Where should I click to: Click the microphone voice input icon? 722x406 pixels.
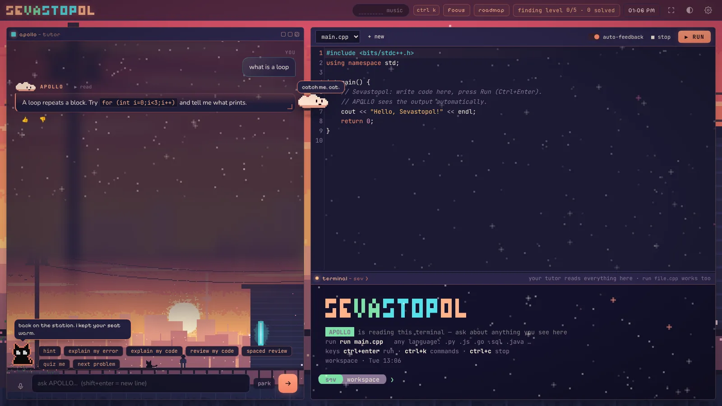(20, 386)
